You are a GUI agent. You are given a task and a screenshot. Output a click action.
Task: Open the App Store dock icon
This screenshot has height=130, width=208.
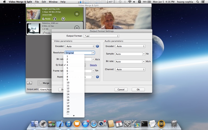(x=85, y=124)
